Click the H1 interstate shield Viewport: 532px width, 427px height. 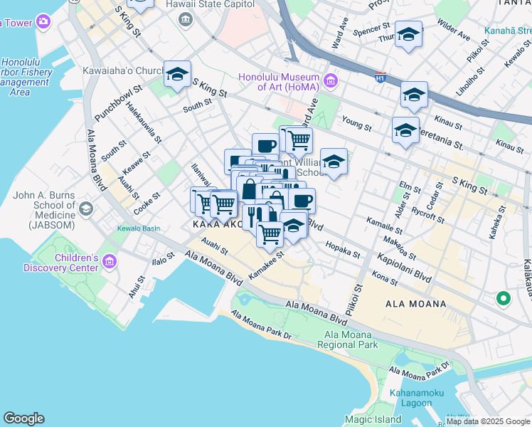381,78
